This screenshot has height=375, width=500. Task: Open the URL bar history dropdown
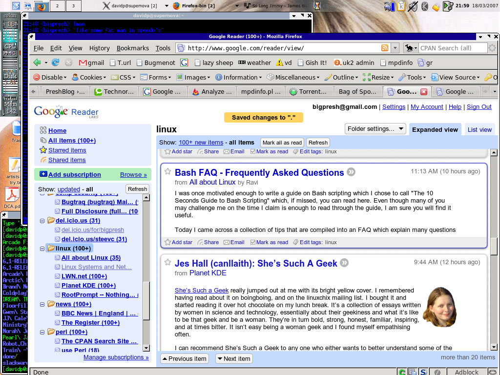click(395, 48)
